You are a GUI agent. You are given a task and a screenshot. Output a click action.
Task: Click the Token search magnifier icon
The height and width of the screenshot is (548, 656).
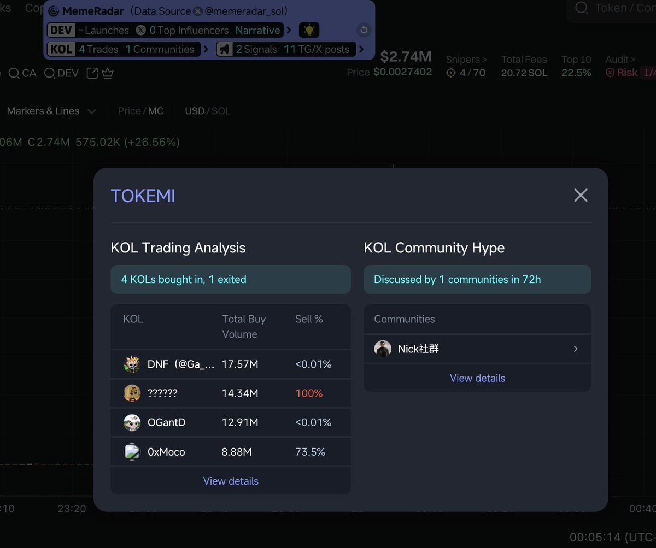[x=582, y=8]
